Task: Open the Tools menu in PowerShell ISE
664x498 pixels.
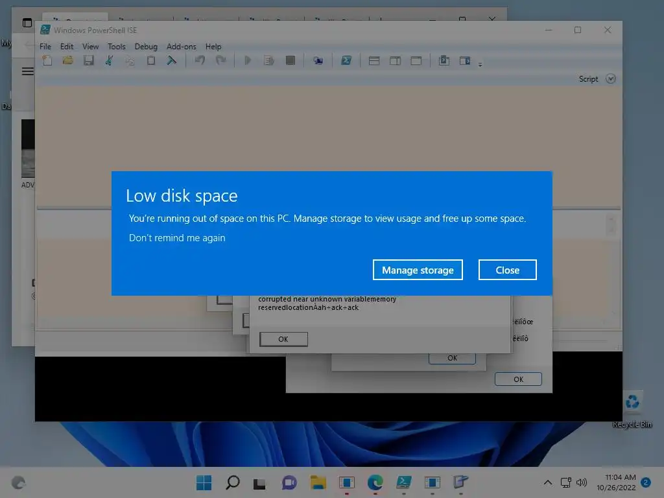Action: pyautogui.click(x=117, y=47)
